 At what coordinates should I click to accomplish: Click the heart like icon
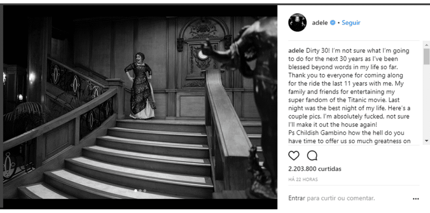(294, 156)
